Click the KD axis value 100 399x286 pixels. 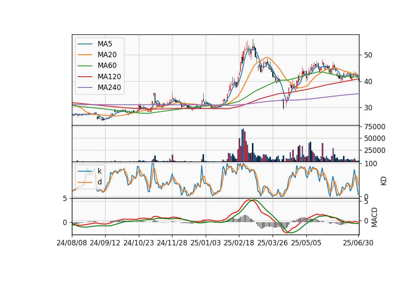click(370, 164)
